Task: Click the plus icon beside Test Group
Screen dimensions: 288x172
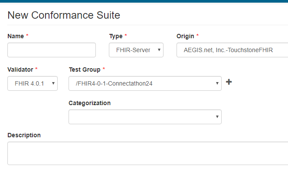Action: coord(229,82)
